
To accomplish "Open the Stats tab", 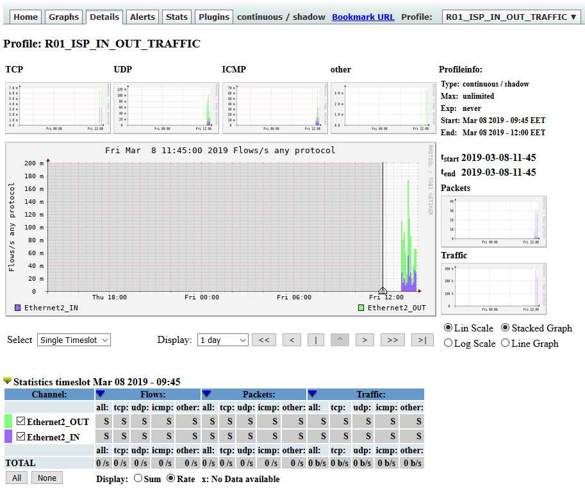I will point(177,17).
